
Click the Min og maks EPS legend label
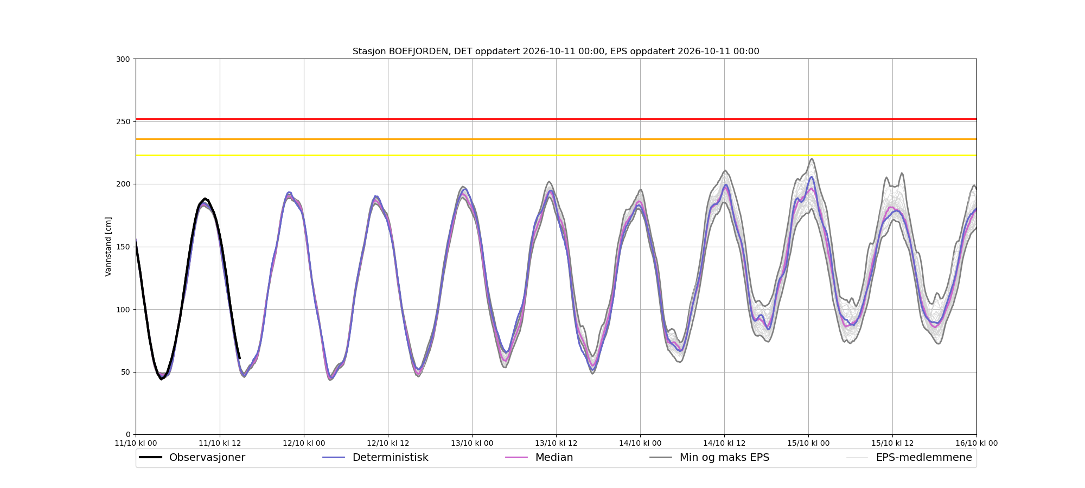(724, 458)
